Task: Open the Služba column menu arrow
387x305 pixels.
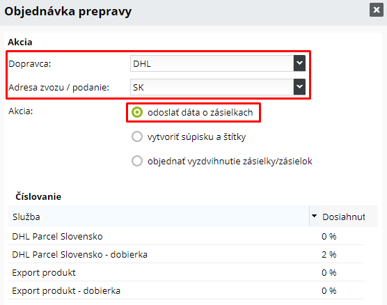Action: (314, 217)
